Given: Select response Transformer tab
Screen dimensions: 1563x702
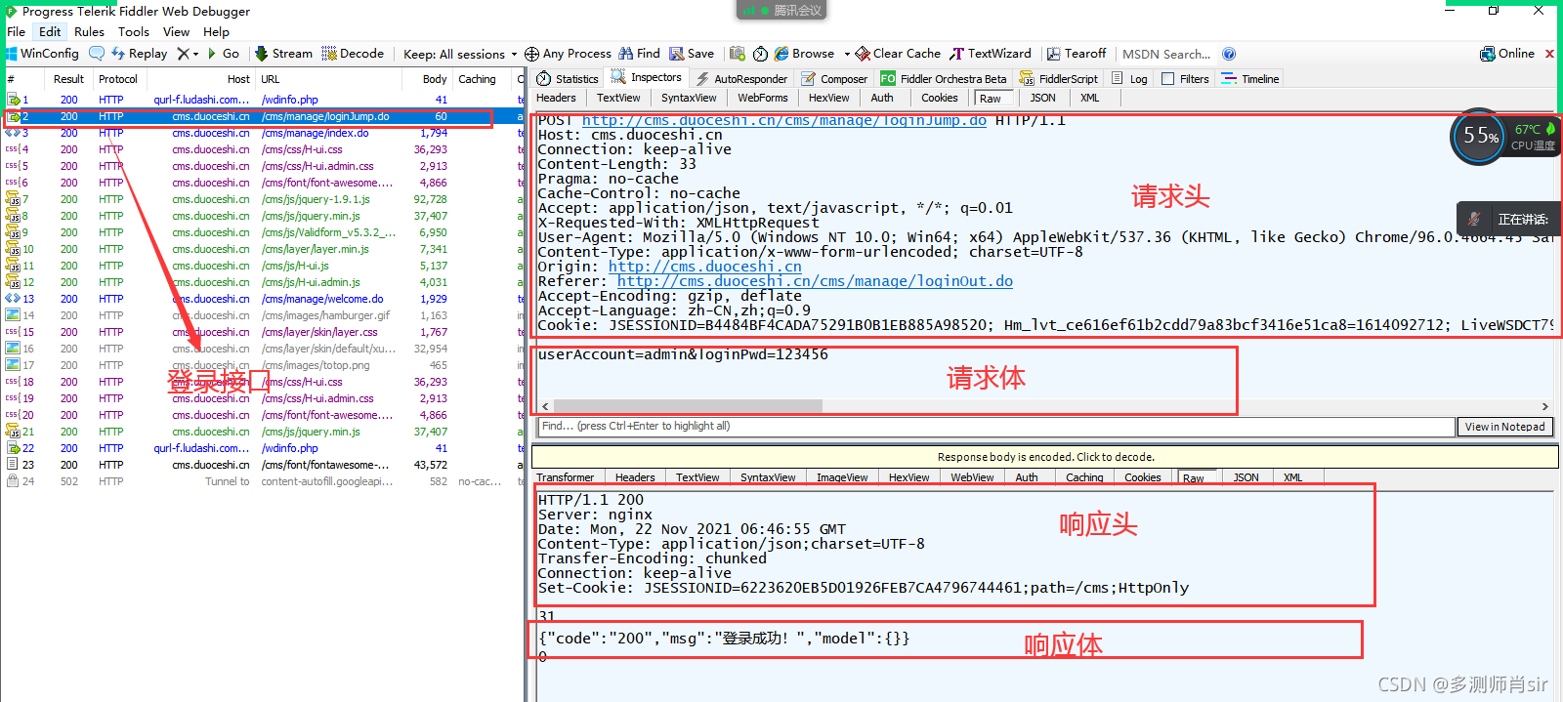Looking at the screenshot, I should pos(565,477).
